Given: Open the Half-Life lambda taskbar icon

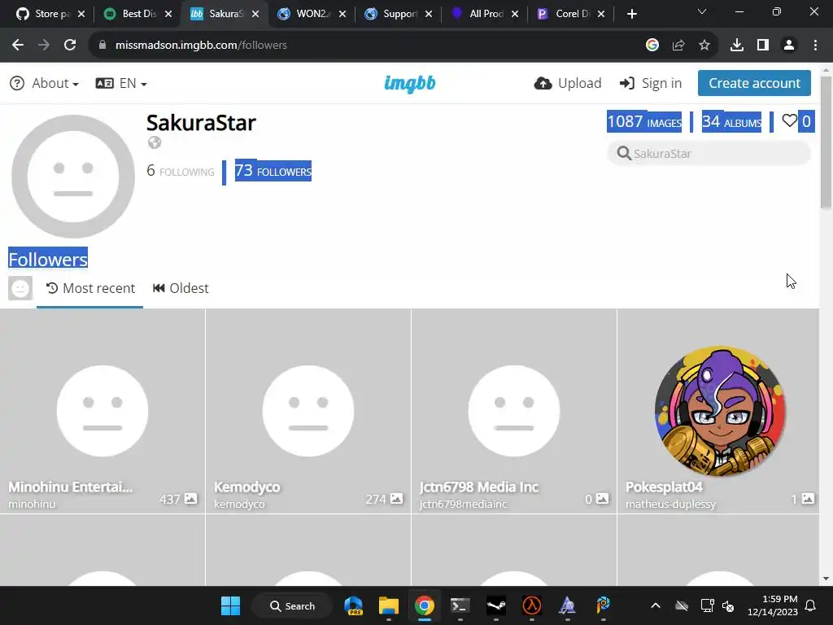Looking at the screenshot, I should tap(532, 605).
